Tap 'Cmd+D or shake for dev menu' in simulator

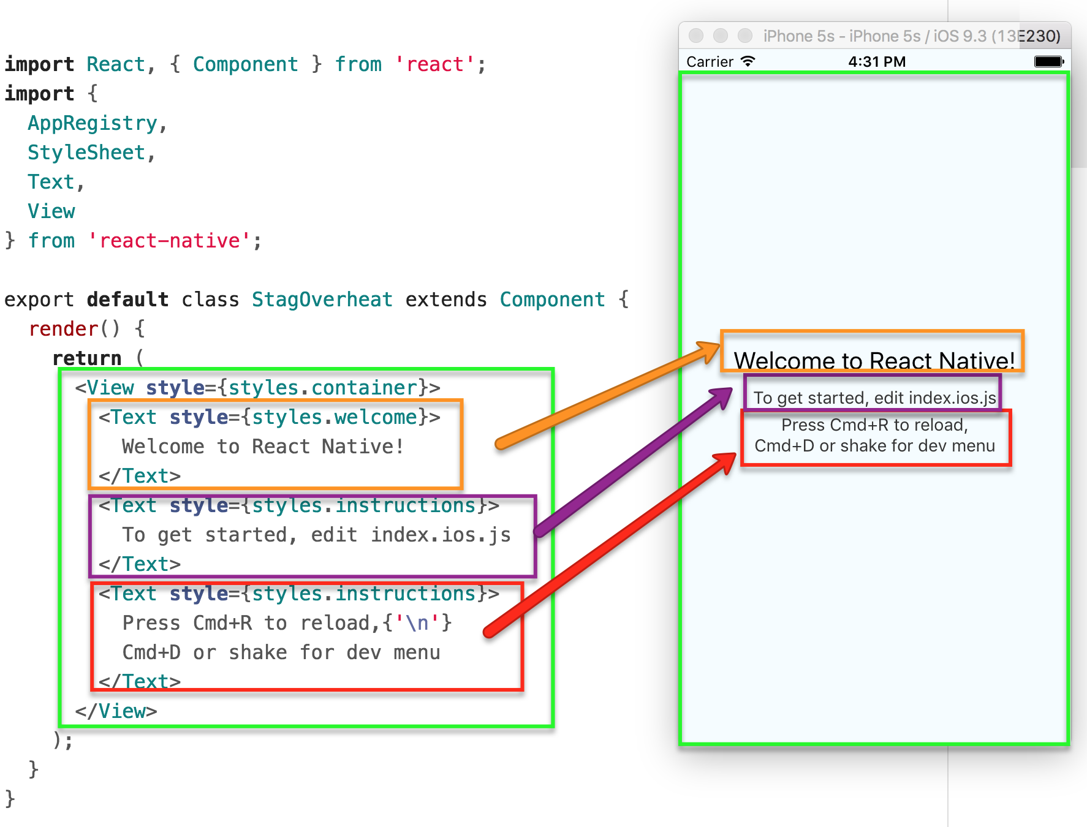(x=874, y=446)
